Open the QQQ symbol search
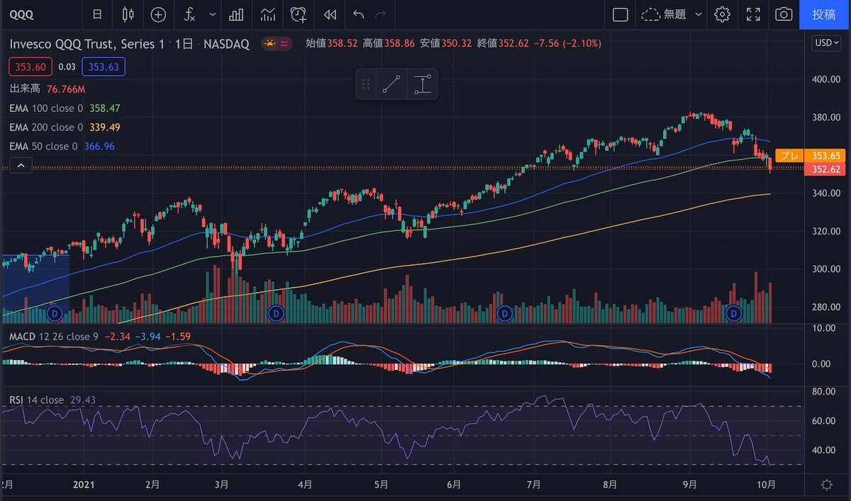The image size is (851, 501). (x=21, y=14)
